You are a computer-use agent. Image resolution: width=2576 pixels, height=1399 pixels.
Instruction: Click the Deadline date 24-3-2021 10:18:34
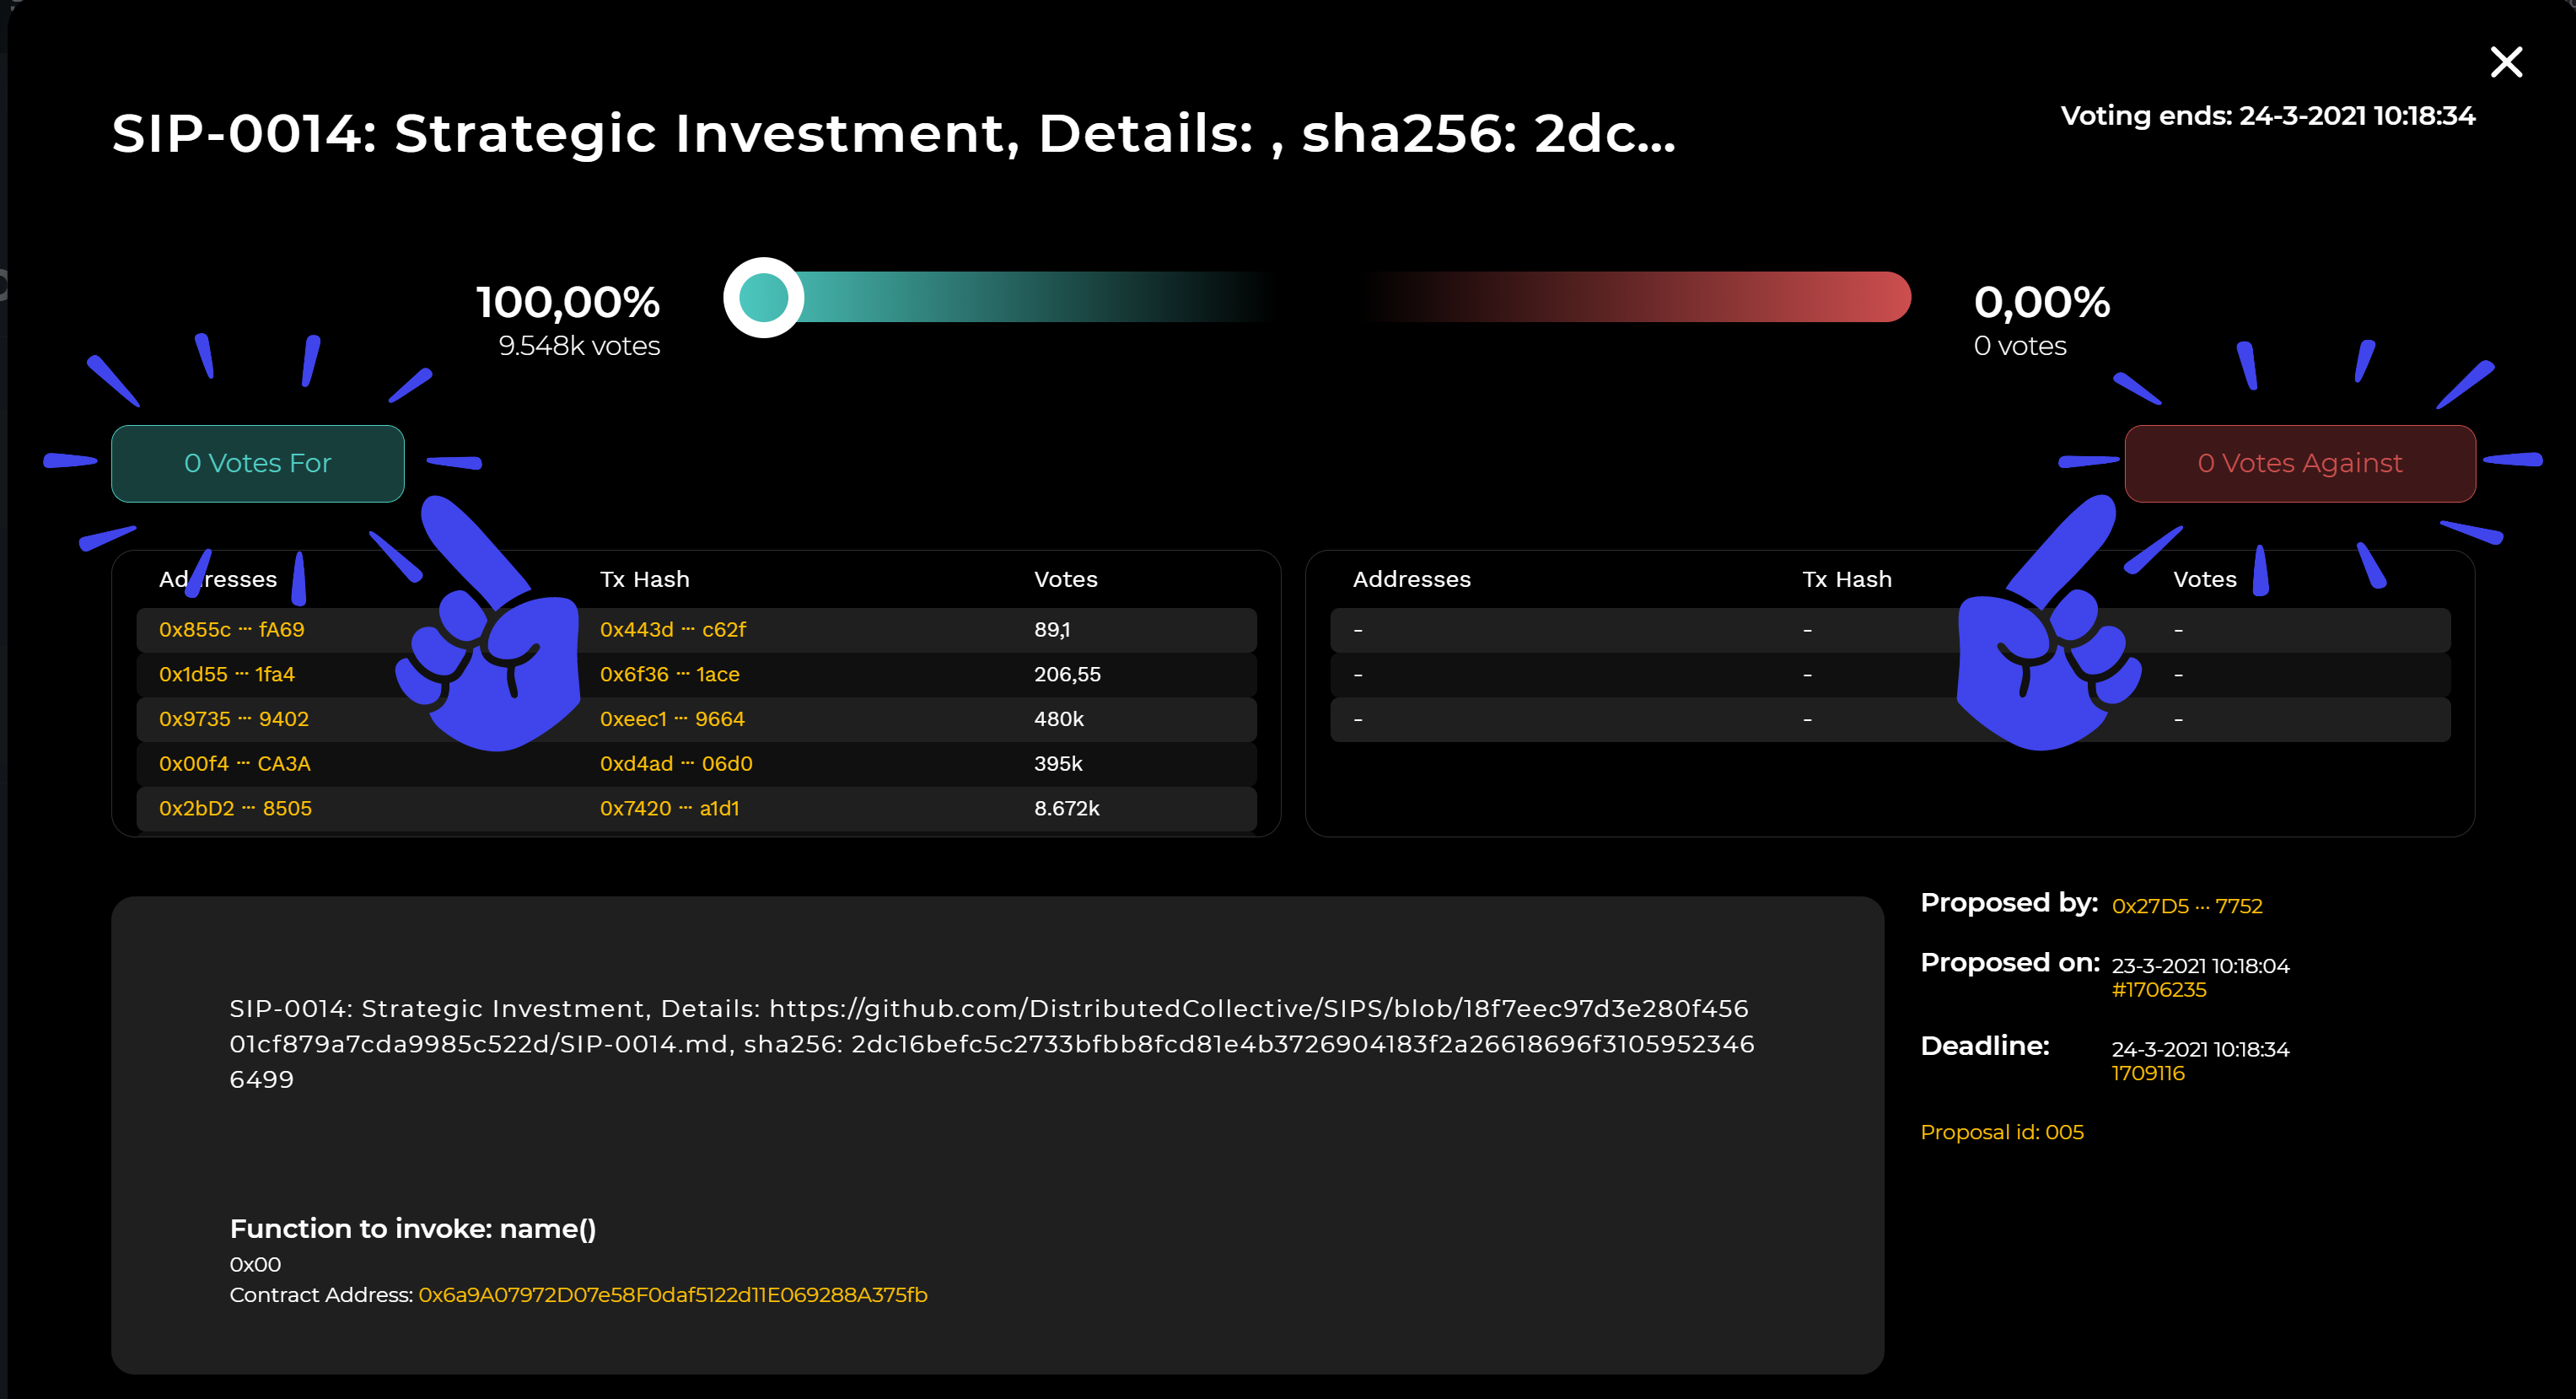pos(2200,1049)
